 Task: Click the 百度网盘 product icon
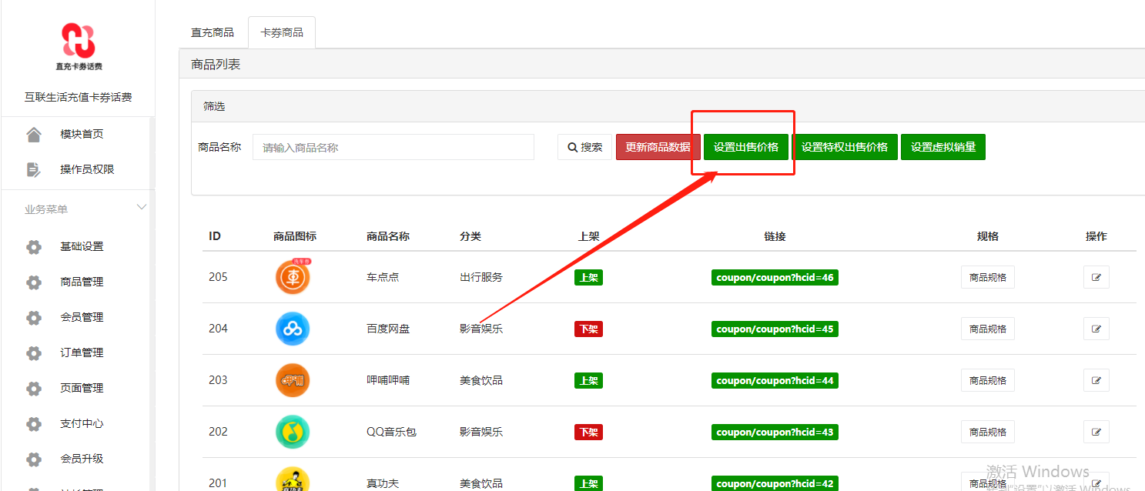click(x=293, y=329)
